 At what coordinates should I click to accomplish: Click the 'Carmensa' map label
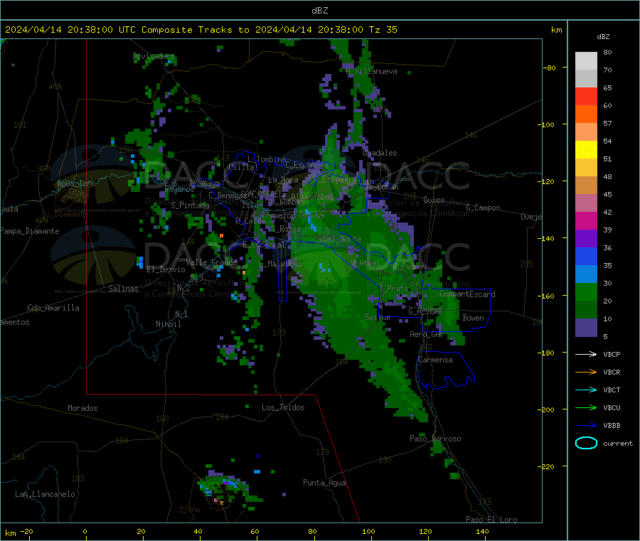[435, 360]
